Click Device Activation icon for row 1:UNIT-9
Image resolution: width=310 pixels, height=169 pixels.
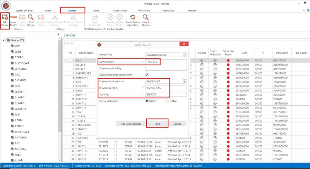[x=215, y=159]
